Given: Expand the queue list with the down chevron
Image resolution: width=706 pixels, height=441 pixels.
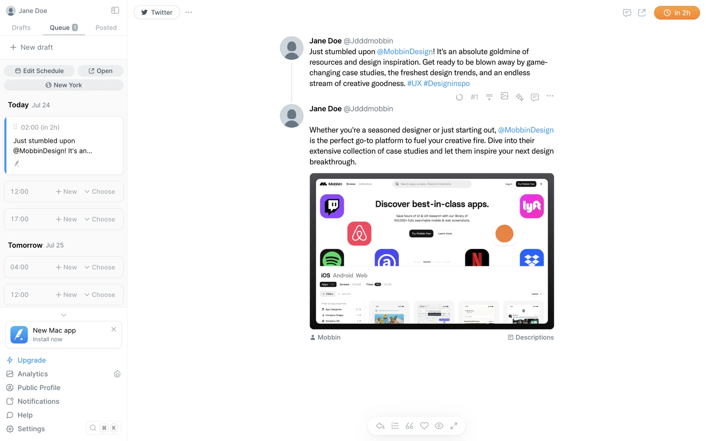Looking at the screenshot, I should [x=64, y=315].
